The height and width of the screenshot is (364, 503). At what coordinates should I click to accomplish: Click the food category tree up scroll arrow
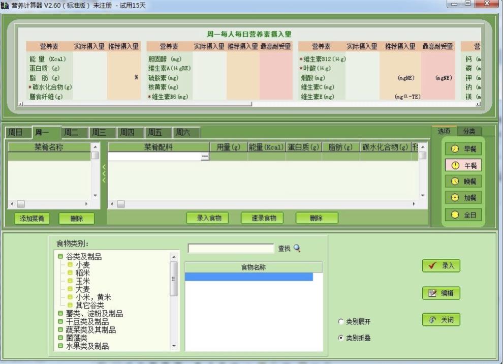point(174,257)
